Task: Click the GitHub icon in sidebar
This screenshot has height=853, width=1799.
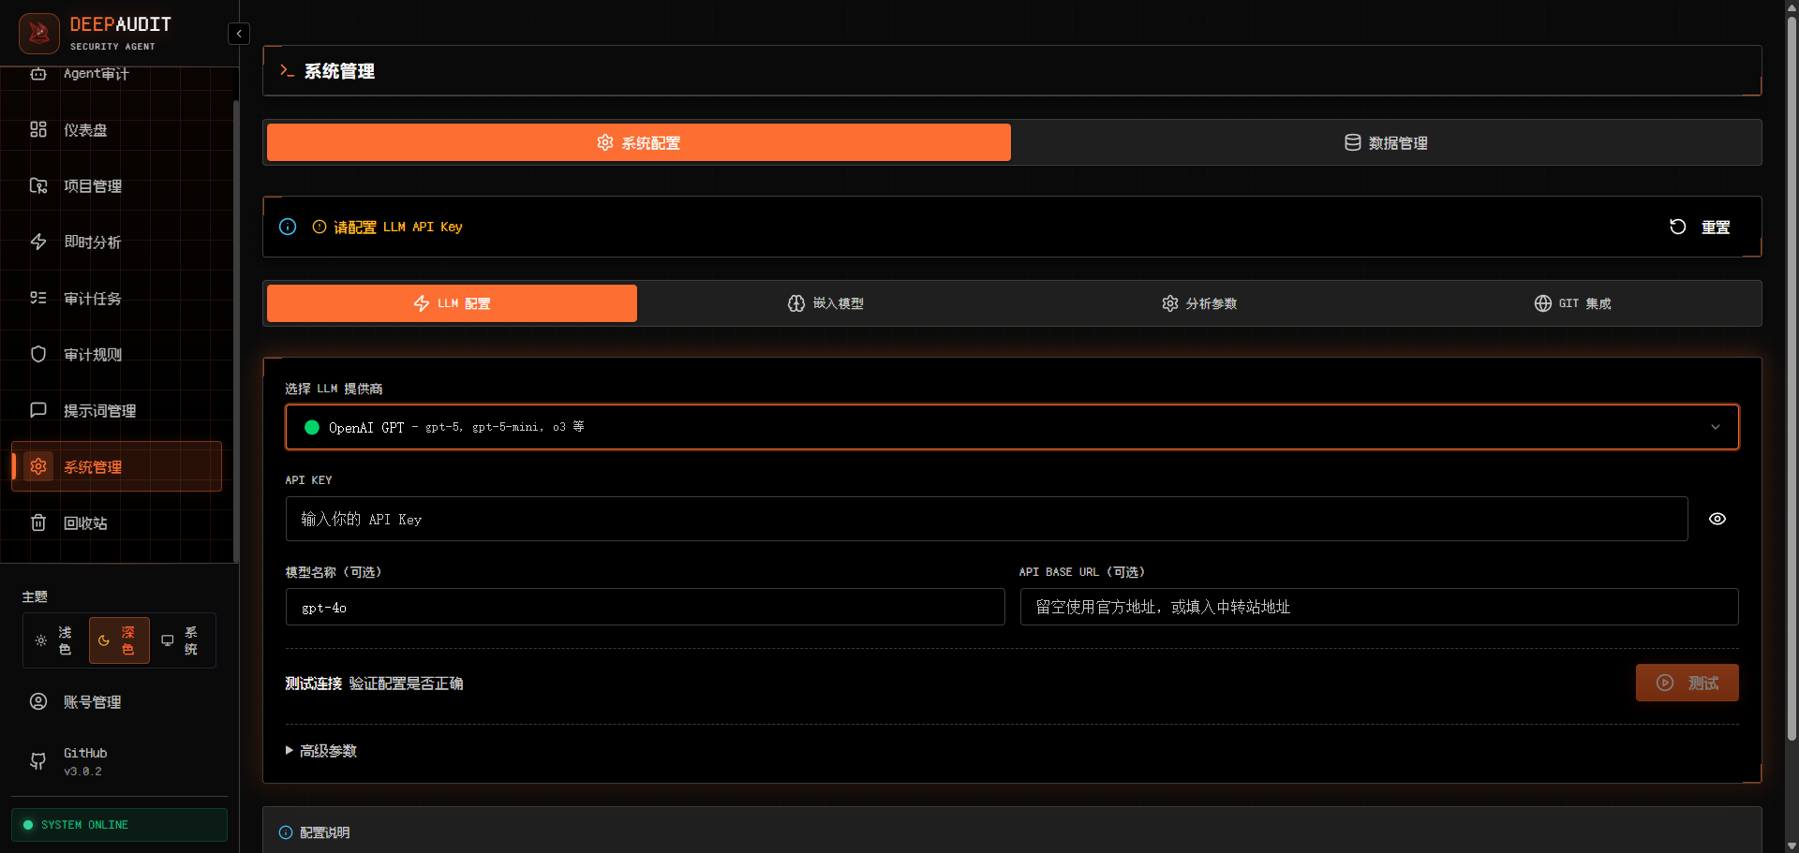Action: click(38, 761)
